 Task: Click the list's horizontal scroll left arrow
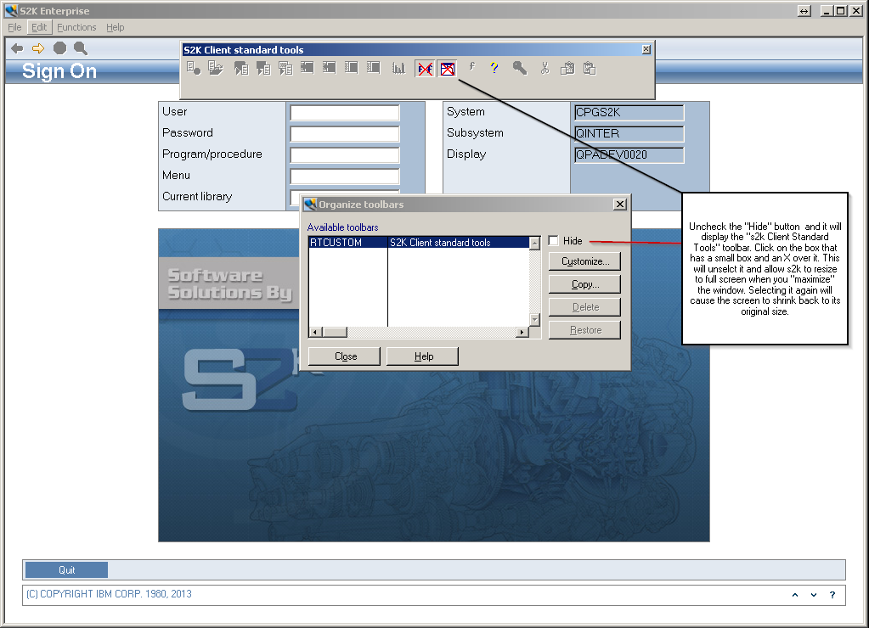(x=315, y=333)
